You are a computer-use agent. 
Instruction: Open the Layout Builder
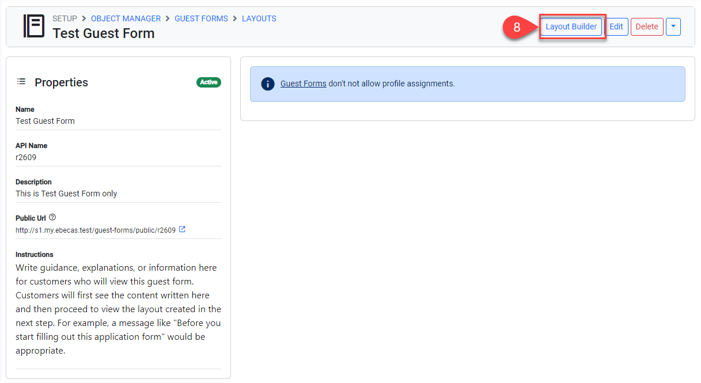click(571, 26)
